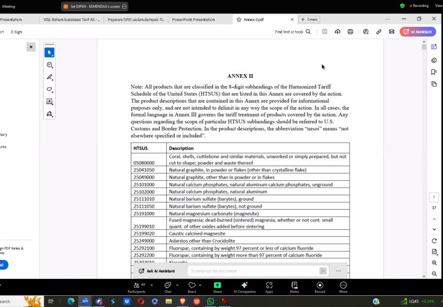The height and width of the screenshot is (307, 443).
Task: Choose the Add comment tool
Action: click(49, 65)
